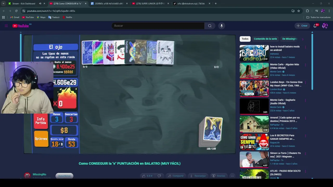Screen dimensions: 333x187
Task: Open the YouTube notifications bell
Action: coord(315,26)
